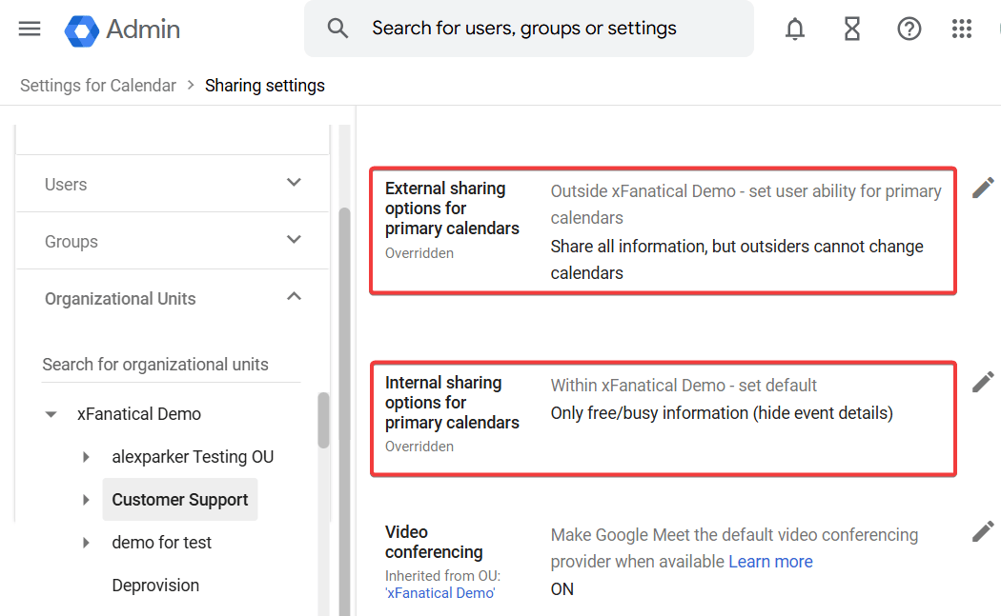The image size is (1001, 616).
Task: Open the main hamburger menu
Action: [30, 29]
